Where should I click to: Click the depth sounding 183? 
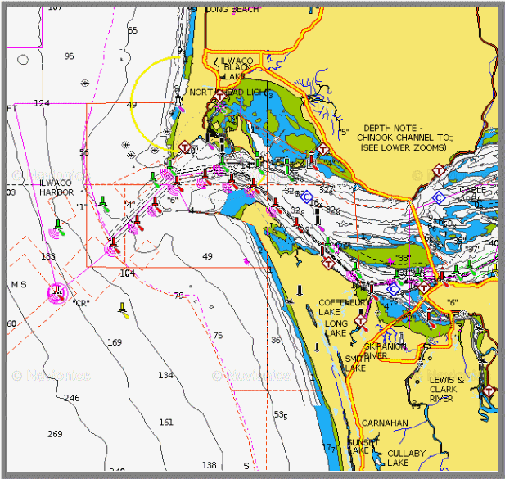coord(48,256)
